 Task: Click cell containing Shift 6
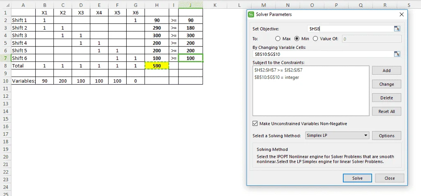(x=23, y=58)
